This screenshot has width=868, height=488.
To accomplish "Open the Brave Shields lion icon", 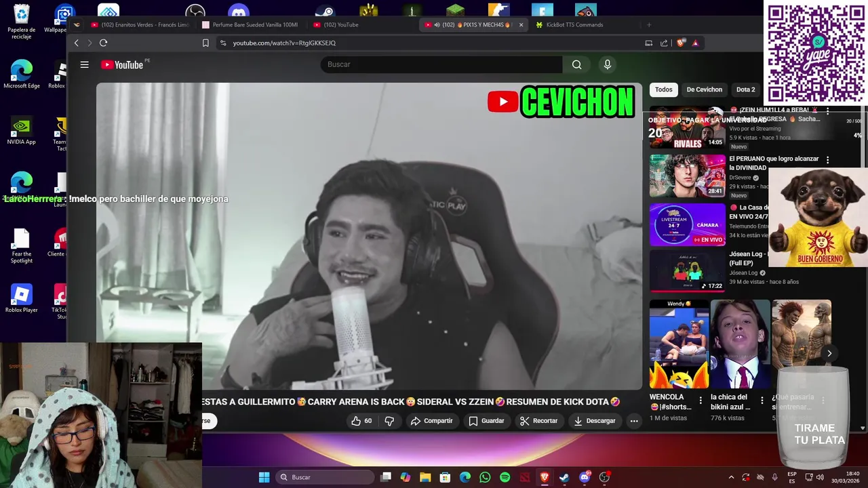I will 681,43.
